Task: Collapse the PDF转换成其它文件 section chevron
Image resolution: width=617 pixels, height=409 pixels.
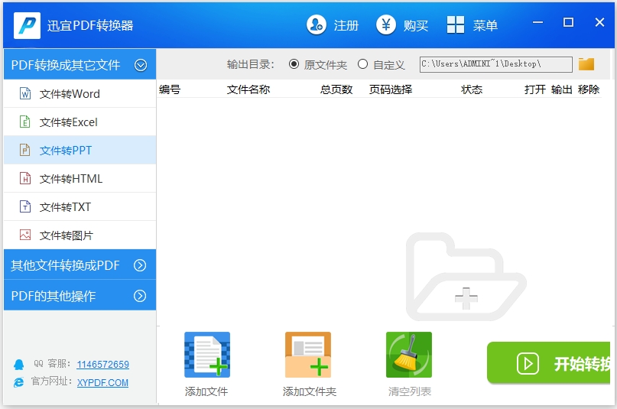Action: pos(141,65)
